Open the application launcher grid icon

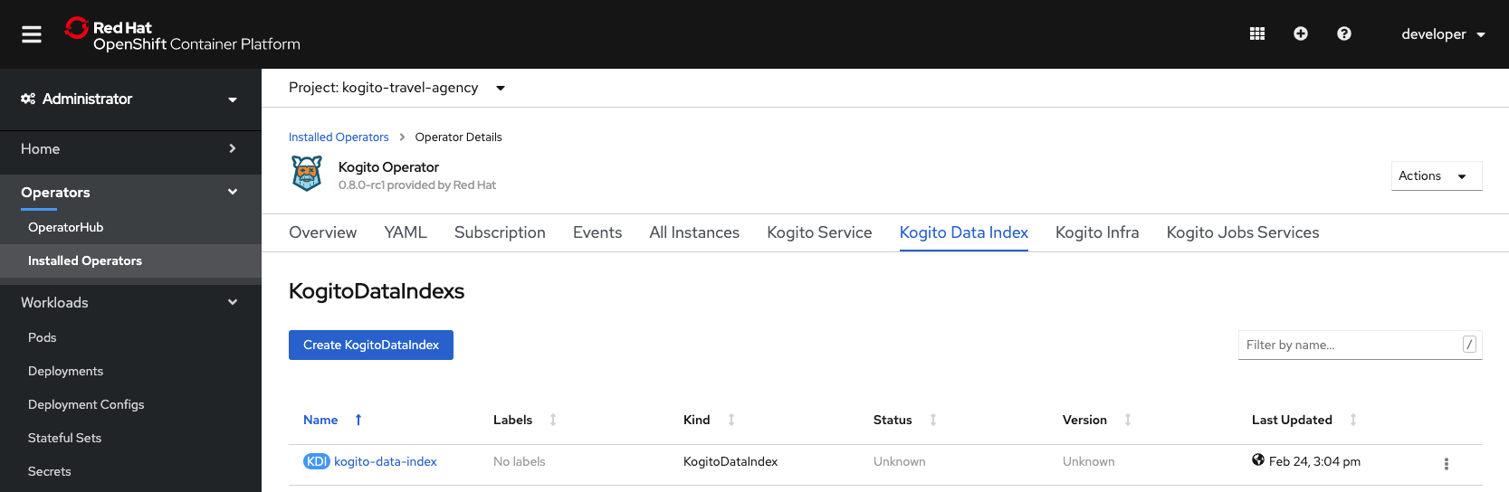click(x=1257, y=33)
